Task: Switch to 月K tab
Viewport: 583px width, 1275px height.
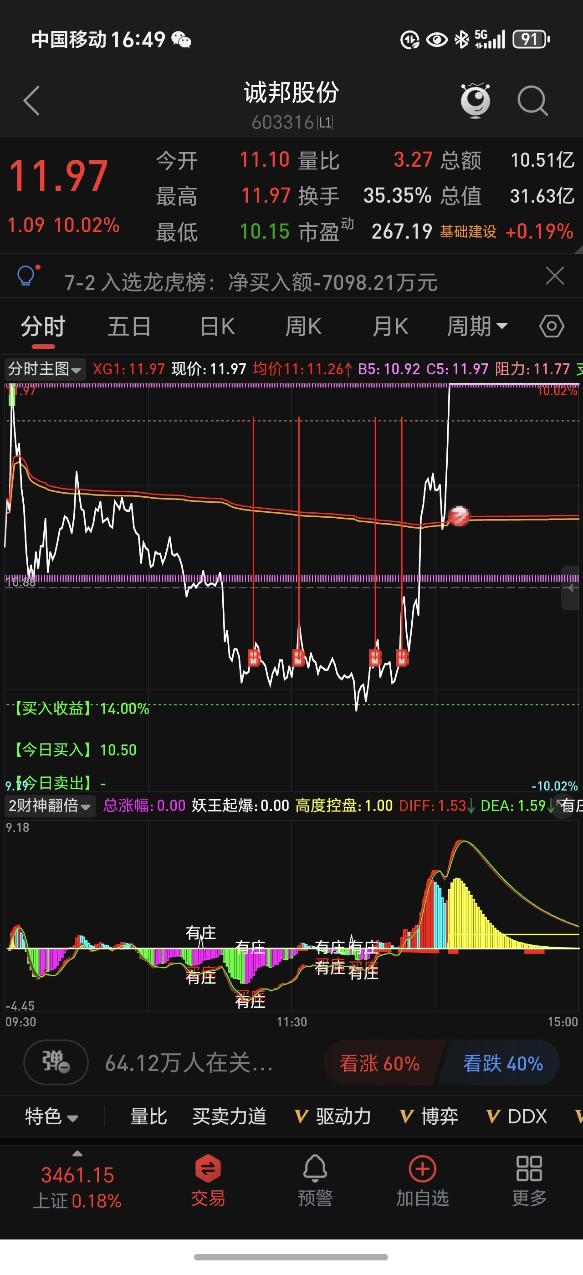Action: pos(390,326)
